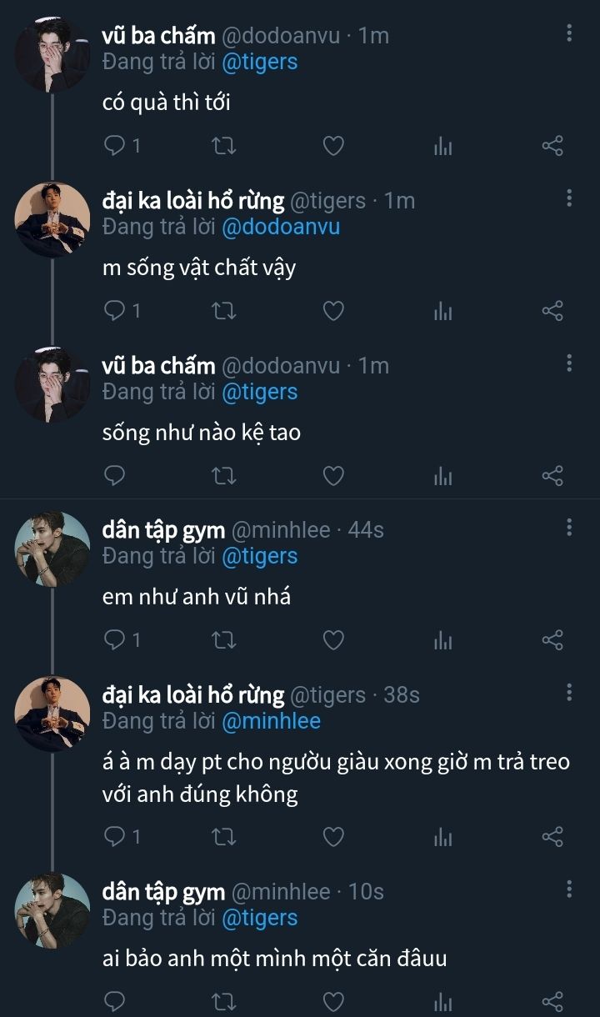Retweet the "sống như nào kệ tao" tweet
The width and height of the screenshot is (600, 1017).
(224, 476)
